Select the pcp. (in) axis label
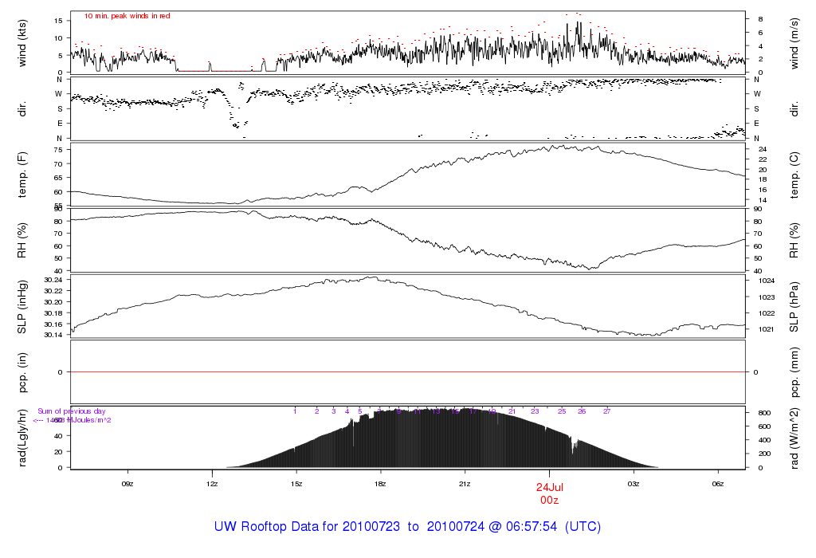This screenshot has width=816, height=558. pos(22,372)
